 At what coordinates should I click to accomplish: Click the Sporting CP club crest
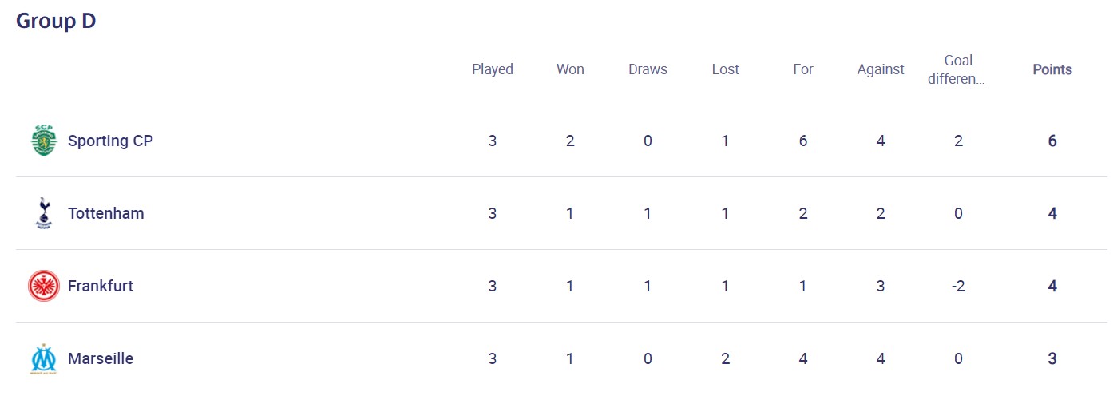[x=44, y=141]
